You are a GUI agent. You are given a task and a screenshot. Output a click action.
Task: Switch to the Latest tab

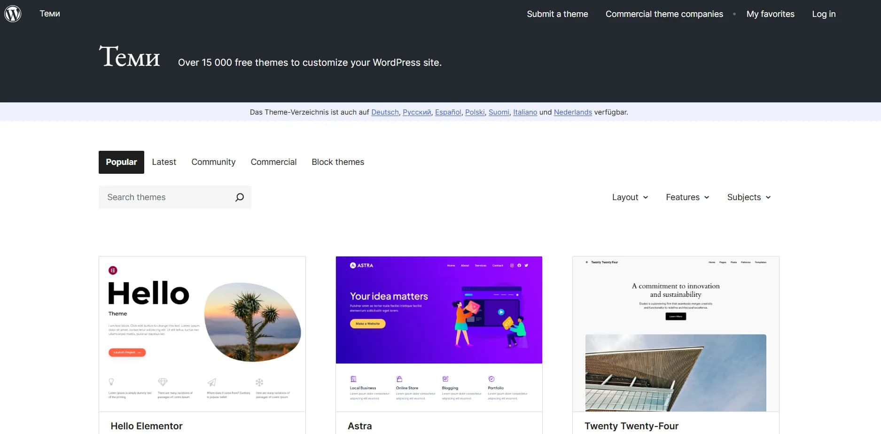point(164,162)
